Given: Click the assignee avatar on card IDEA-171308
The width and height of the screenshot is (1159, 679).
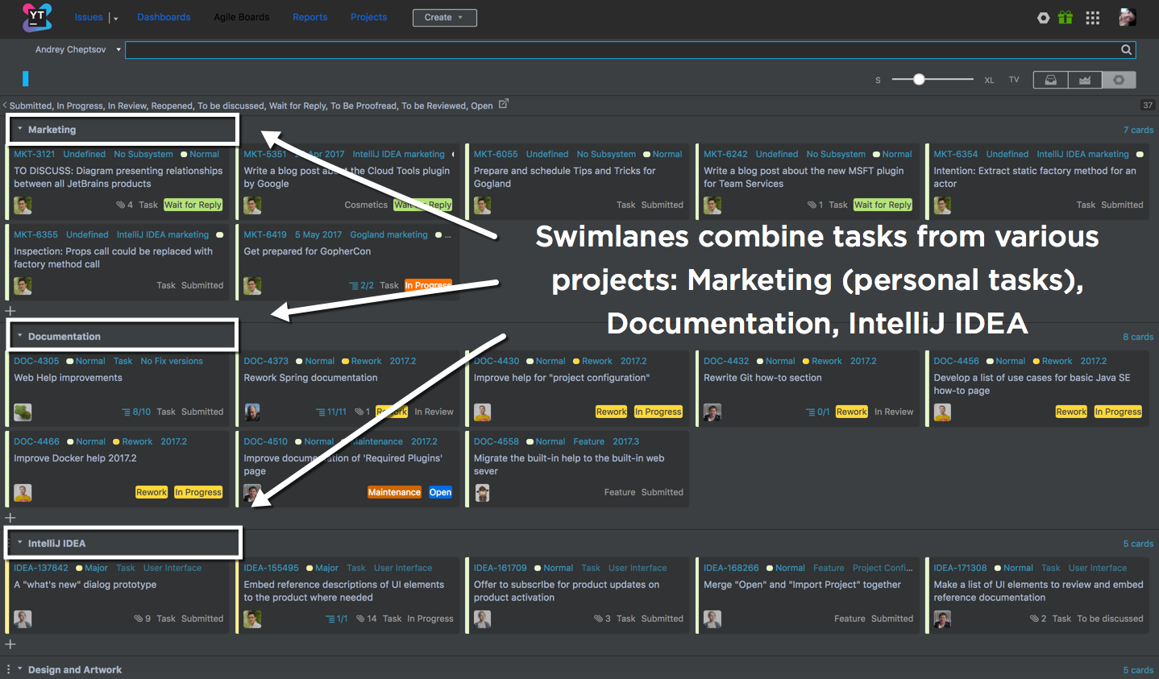Looking at the screenshot, I should click(x=942, y=619).
